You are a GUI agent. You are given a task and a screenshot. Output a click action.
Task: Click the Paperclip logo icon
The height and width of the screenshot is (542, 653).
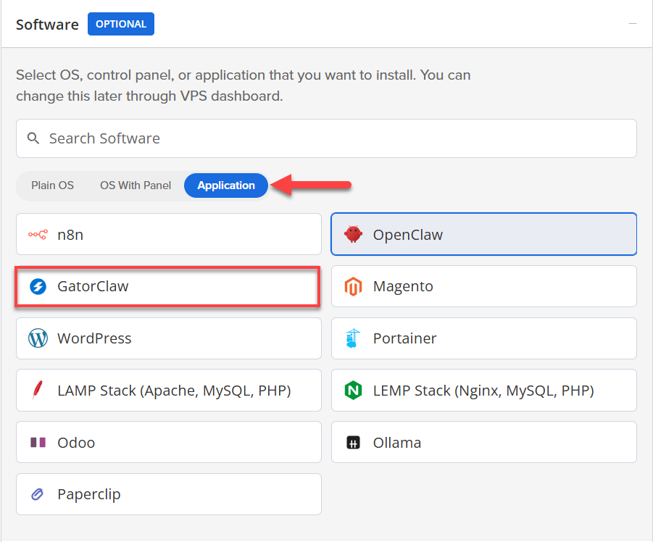(x=38, y=494)
